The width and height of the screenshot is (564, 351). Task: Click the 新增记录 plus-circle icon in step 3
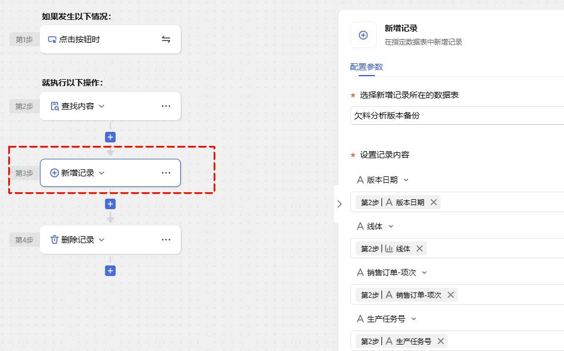click(55, 173)
